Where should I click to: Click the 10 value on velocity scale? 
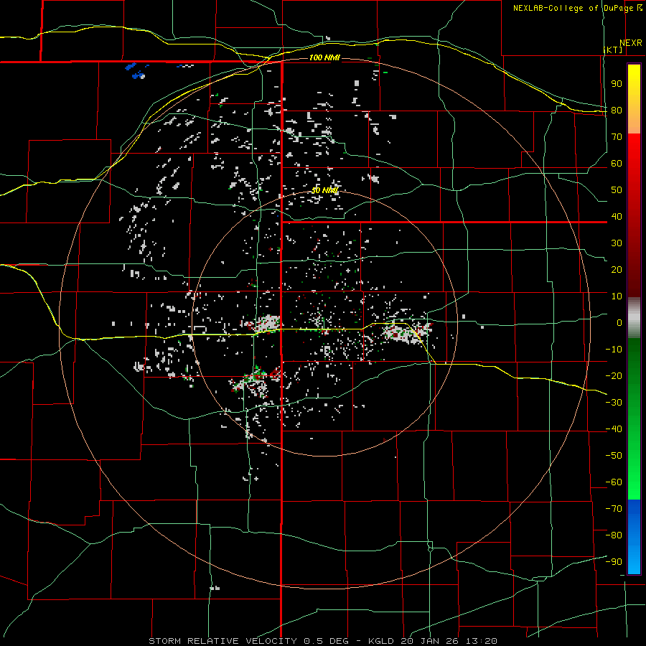(x=617, y=296)
